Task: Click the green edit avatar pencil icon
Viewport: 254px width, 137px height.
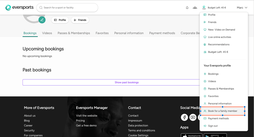Action: click(x=42, y=20)
